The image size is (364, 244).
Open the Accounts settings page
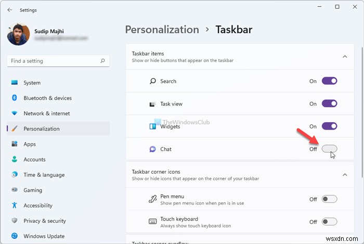pyautogui.click(x=34, y=160)
